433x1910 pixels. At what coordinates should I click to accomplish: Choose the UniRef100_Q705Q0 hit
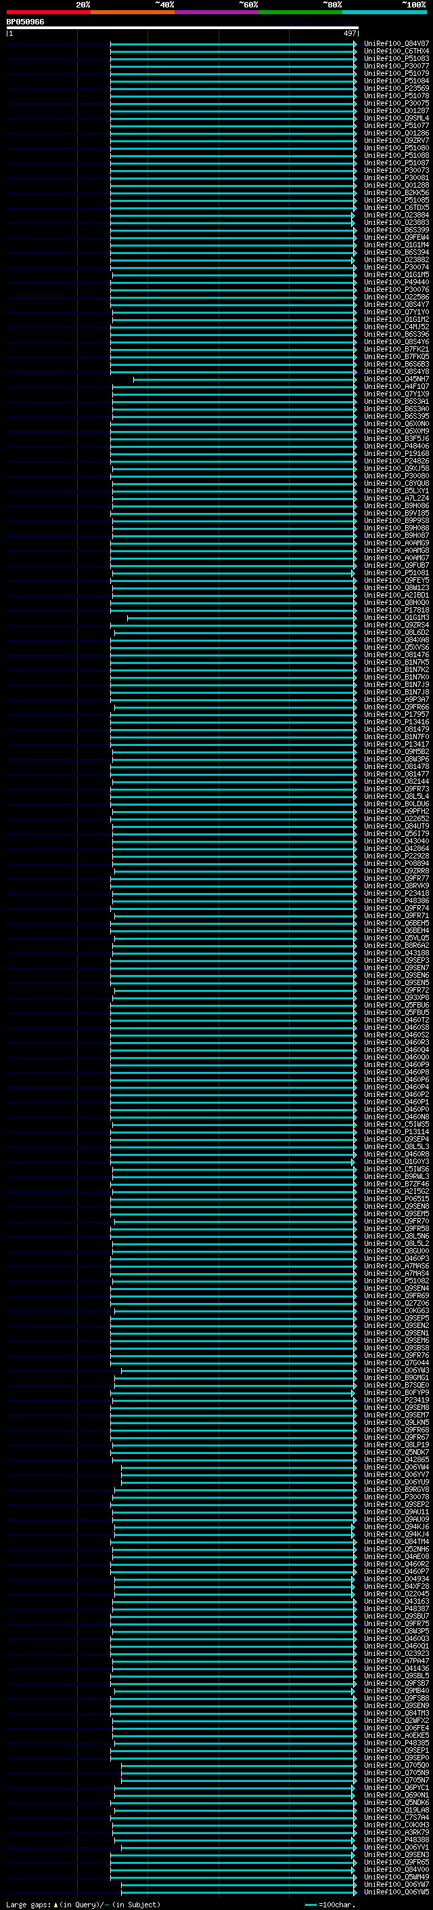(396, 1766)
